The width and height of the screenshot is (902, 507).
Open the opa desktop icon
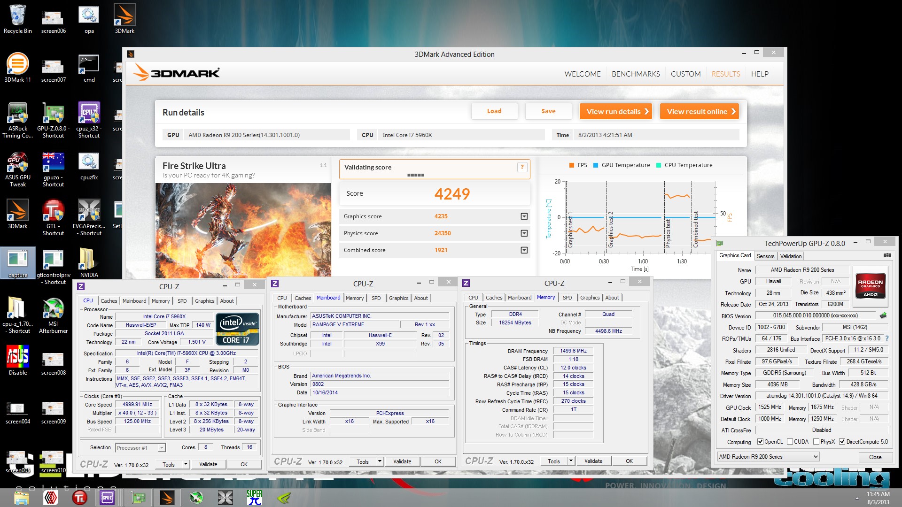tap(89, 19)
